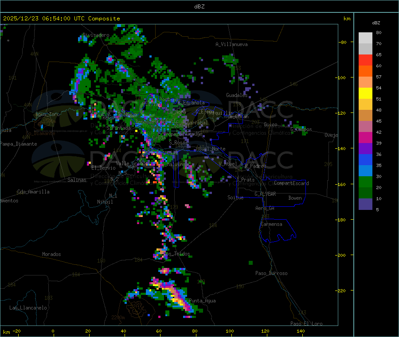Click the Carmensa location label

click(271, 224)
